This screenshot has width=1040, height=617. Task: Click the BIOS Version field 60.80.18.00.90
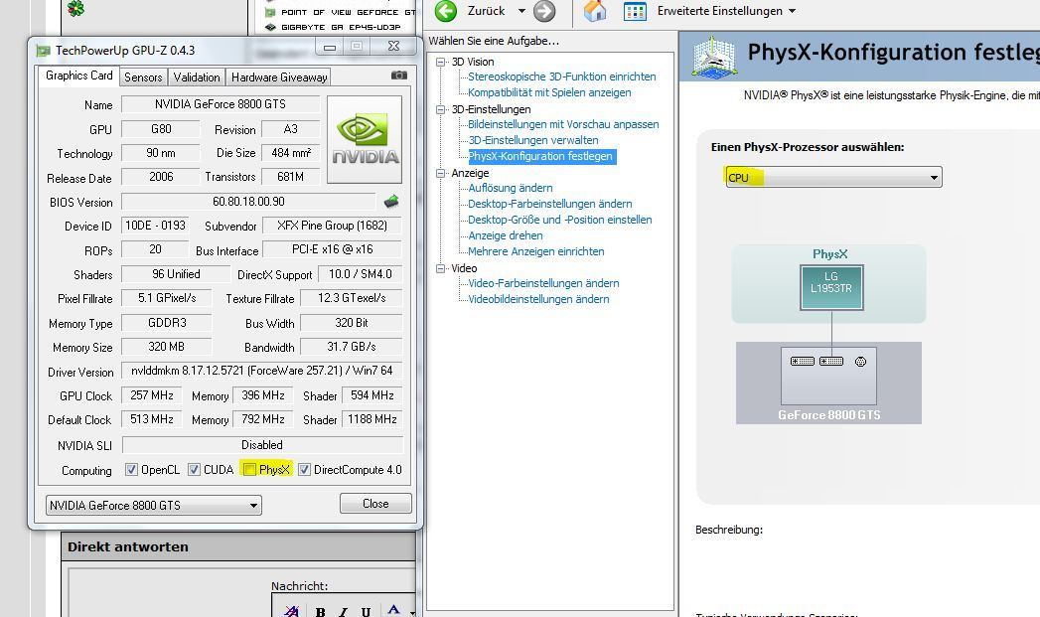click(x=248, y=201)
